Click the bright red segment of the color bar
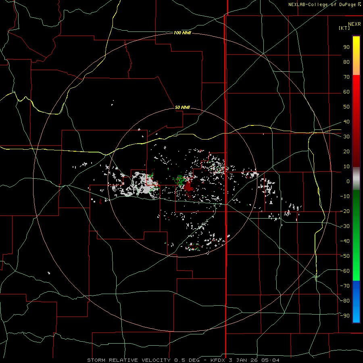363x363 pixels. [356, 93]
